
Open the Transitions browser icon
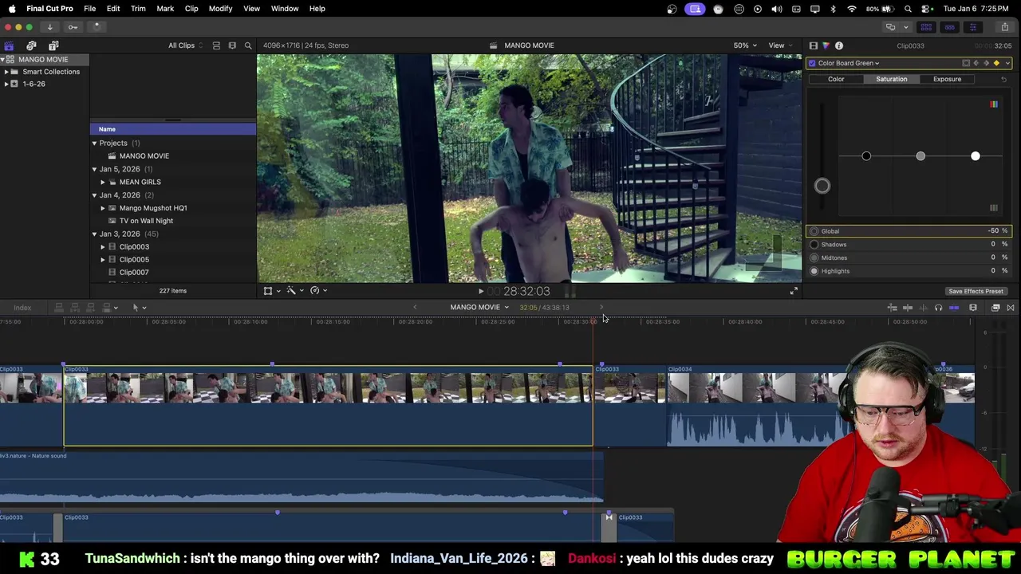(1011, 308)
